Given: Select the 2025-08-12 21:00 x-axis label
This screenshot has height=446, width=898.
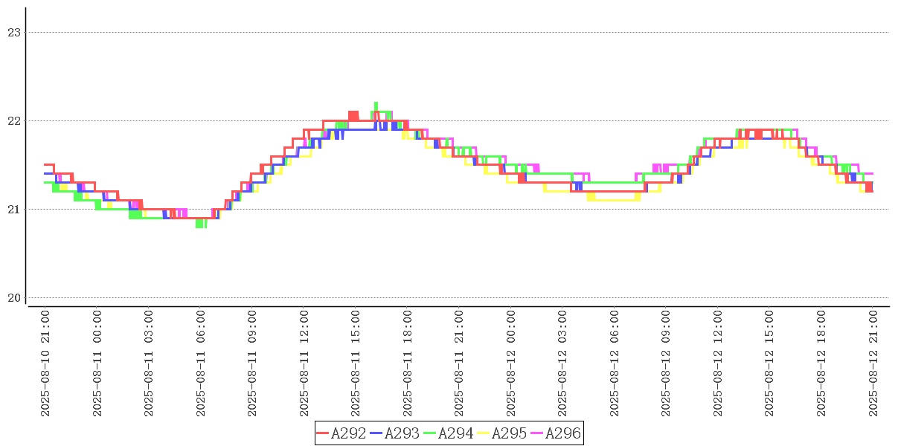Looking at the screenshot, I should (x=873, y=363).
